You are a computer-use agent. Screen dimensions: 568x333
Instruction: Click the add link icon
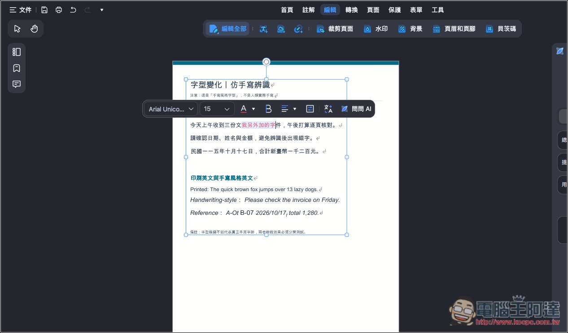(x=298, y=29)
